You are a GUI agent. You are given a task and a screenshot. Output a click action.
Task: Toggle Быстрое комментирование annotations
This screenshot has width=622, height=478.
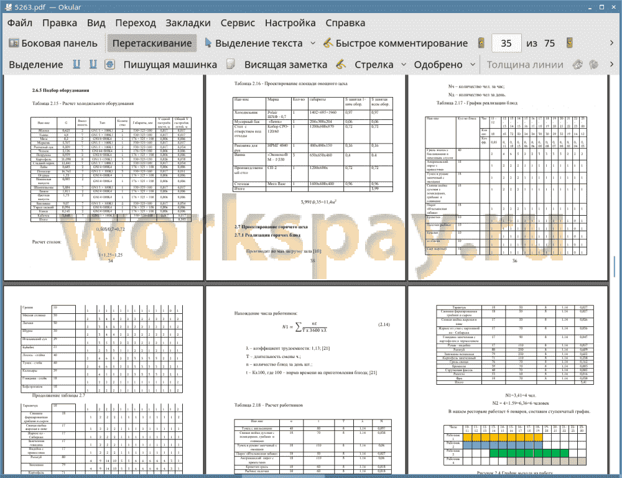[x=396, y=44]
